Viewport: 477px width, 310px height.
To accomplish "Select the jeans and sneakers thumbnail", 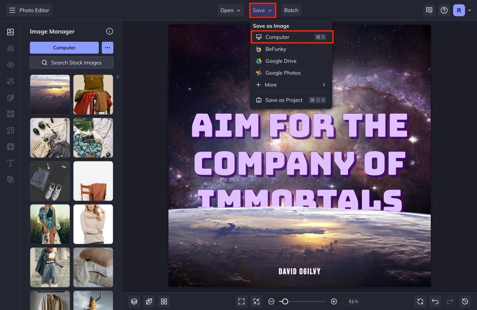I will click(50, 181).
